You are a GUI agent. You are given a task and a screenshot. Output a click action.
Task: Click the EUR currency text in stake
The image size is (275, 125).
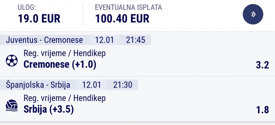point(51,19)
